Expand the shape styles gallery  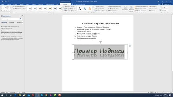point(63,11)
